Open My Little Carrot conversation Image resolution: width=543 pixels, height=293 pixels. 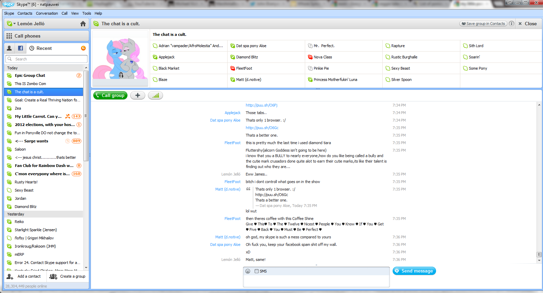click(x=44, y=116)
